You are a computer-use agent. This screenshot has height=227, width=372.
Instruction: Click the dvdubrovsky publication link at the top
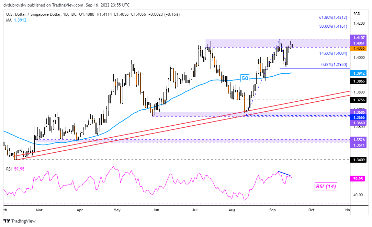(x=15, y=5)
